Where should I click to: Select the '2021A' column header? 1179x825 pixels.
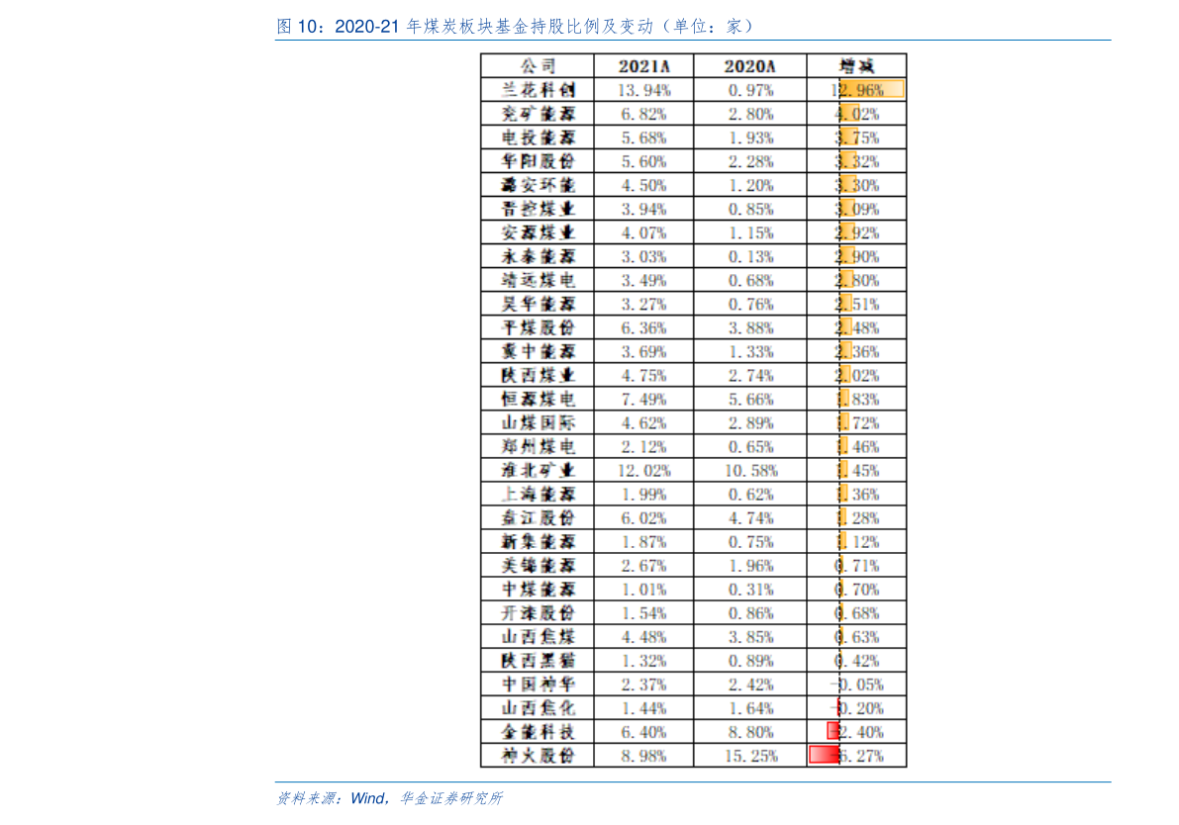(644, 66)
